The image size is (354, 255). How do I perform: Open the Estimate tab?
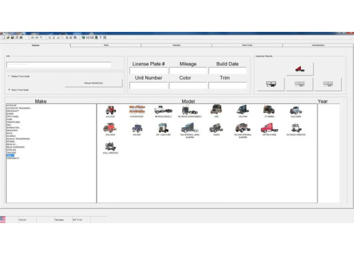(176, 45)
